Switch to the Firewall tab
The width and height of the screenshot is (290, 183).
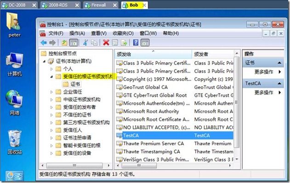pos(101,5)
